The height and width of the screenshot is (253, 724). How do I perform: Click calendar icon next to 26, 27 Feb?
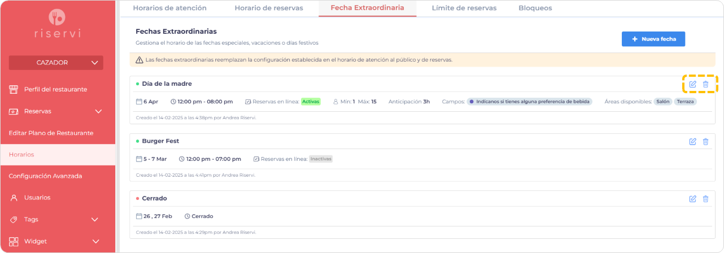tap(139, 216)
